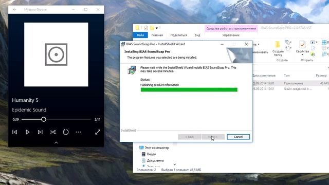Switch to the Главная ribbon tab

tap(157, 35)
